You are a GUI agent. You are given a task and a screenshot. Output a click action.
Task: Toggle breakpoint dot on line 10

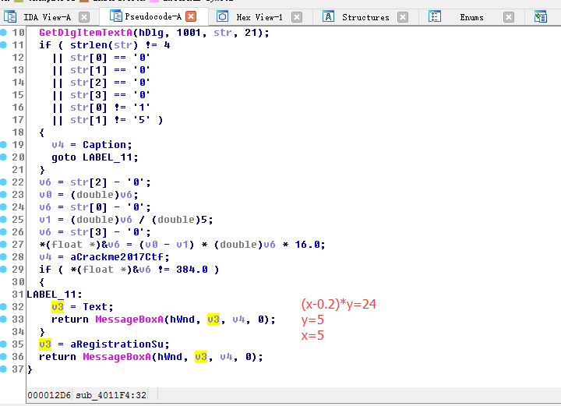click(4, 33)
